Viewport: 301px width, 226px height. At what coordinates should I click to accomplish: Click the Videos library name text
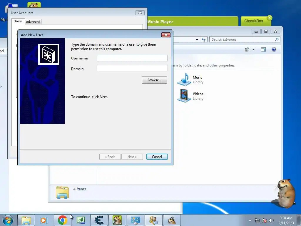point(198,94)
